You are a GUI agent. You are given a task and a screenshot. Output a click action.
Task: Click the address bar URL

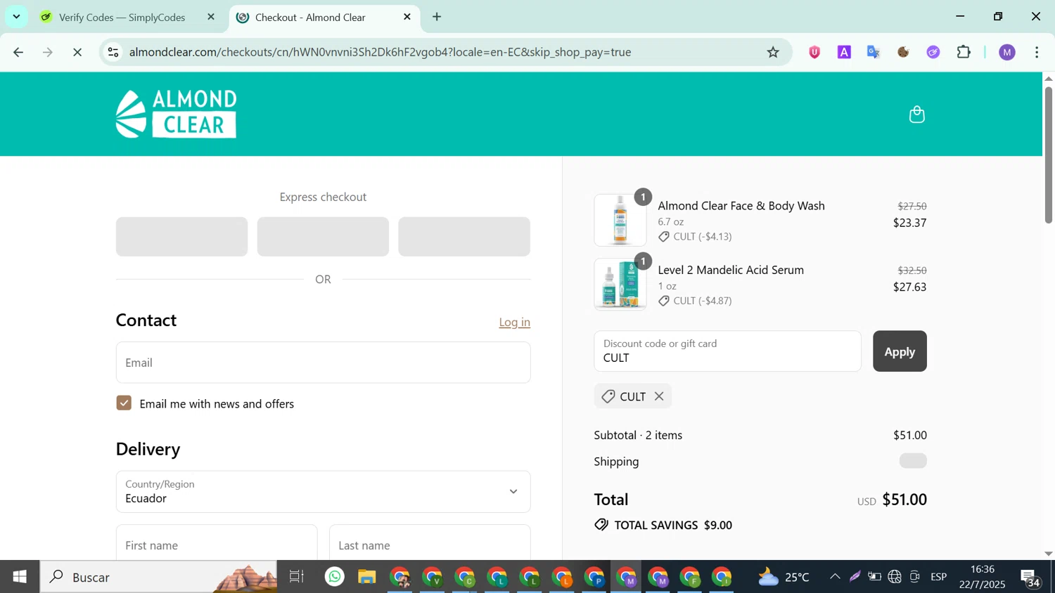pos(380,52)
